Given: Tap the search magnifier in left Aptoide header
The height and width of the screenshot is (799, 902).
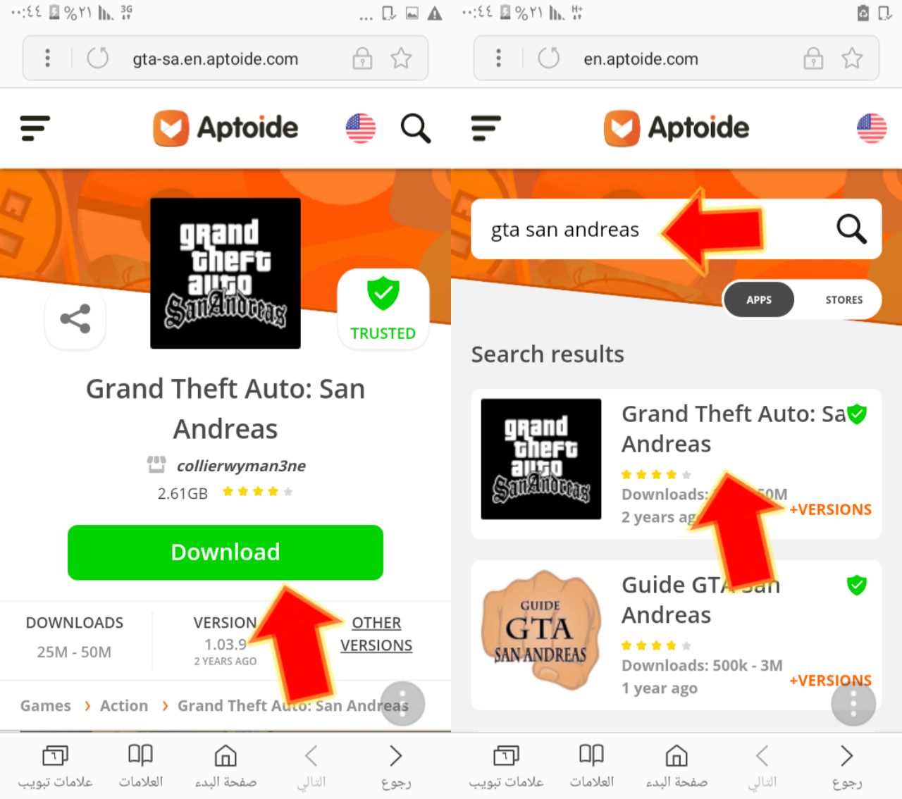Looking at the screenshot, I should pos(416,128).
